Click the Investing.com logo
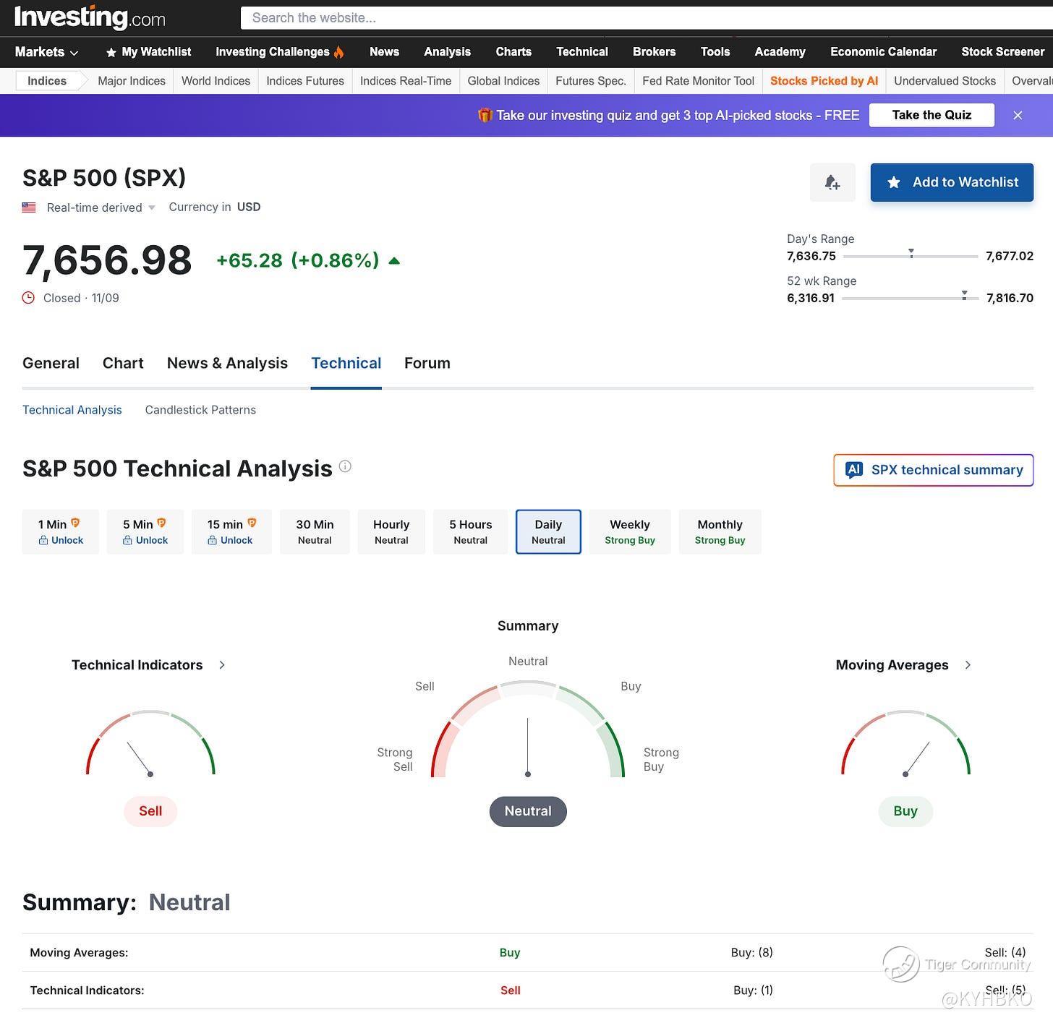This screenshot has height=1023, width=1053. (x=90, y=17)
